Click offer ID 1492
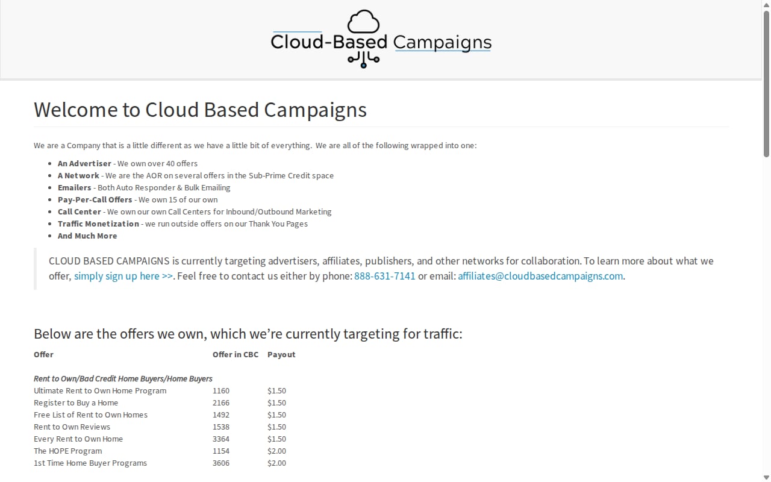771x482 pixels. click(x=221, y=415)
